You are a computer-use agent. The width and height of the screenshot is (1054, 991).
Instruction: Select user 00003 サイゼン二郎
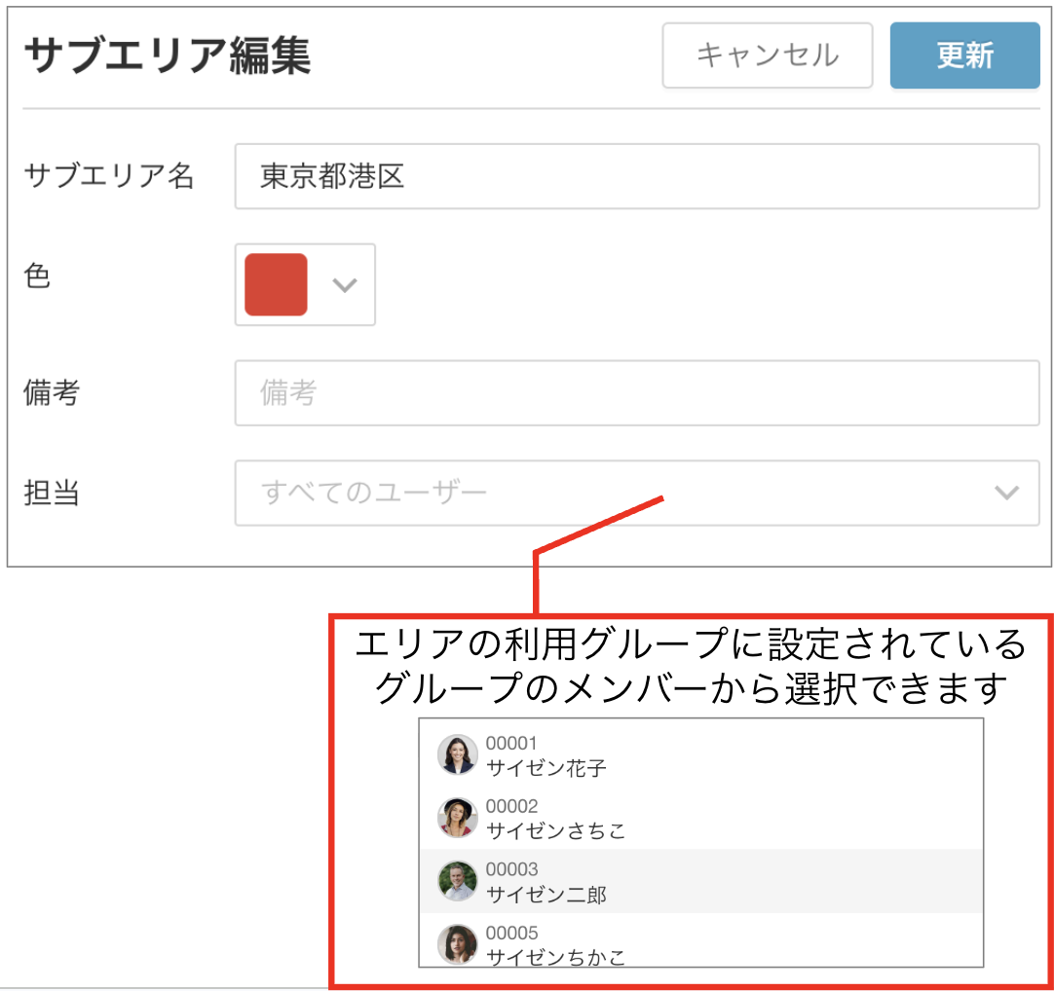(701, 881)
